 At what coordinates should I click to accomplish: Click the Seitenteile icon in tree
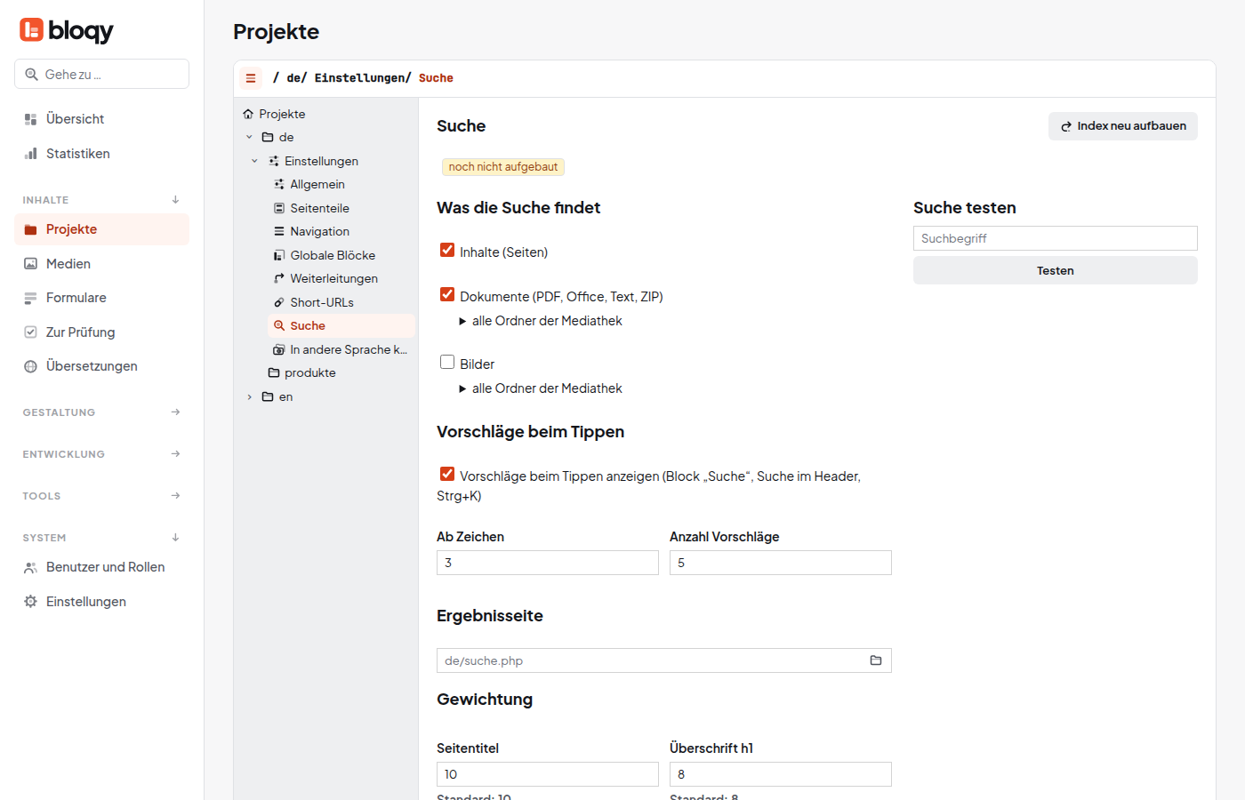tap(279, 208)
